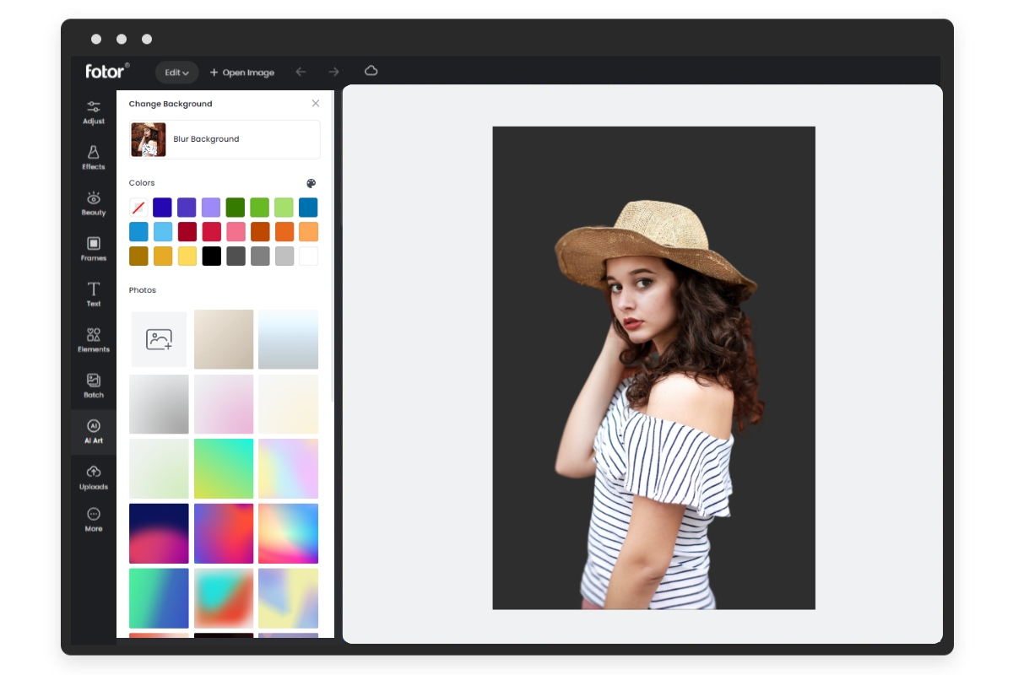Select the Blur Background option
Screen dimensions: 1013x675
click(x=224, y=139)
